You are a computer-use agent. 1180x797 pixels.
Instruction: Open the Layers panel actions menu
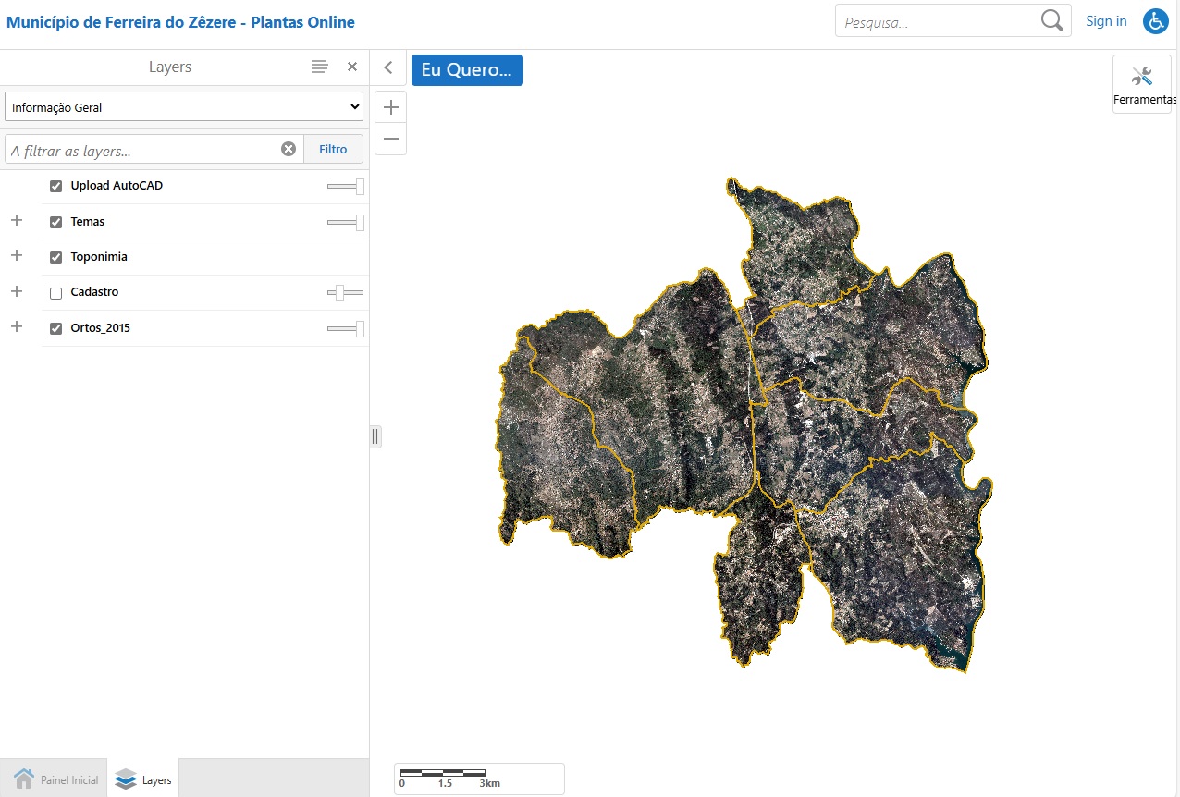pos(319,67)
